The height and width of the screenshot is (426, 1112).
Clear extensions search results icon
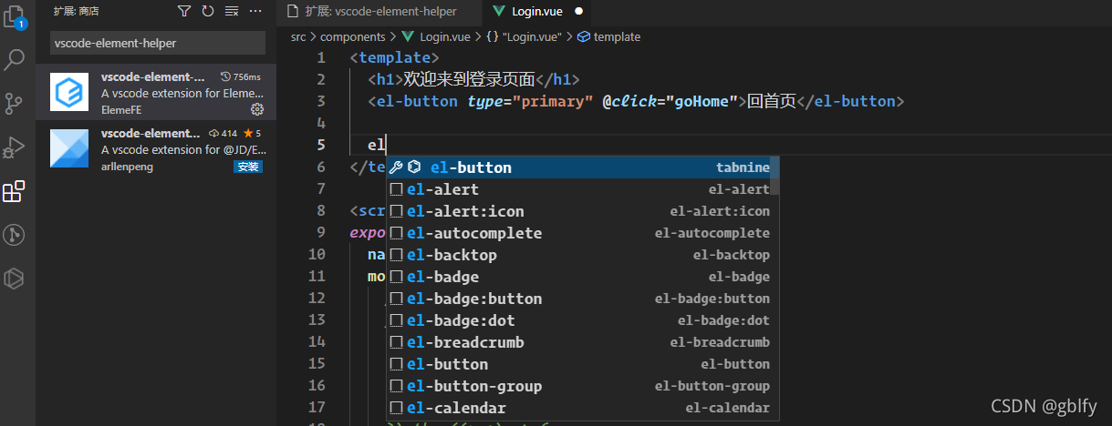coord(232,12)
